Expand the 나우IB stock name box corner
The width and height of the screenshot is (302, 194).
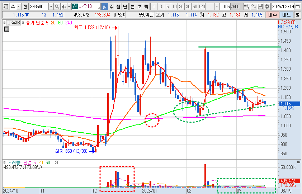click(x=99, y=8)
